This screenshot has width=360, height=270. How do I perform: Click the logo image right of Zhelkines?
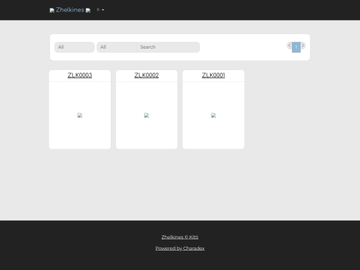pyautogui.click(x=88, y=10)
